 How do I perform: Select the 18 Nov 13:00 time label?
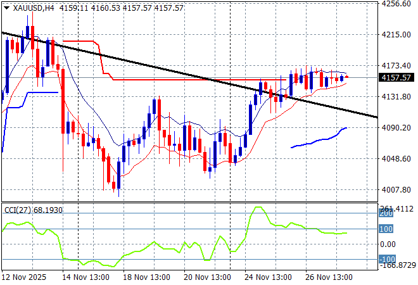coord(146,277)
